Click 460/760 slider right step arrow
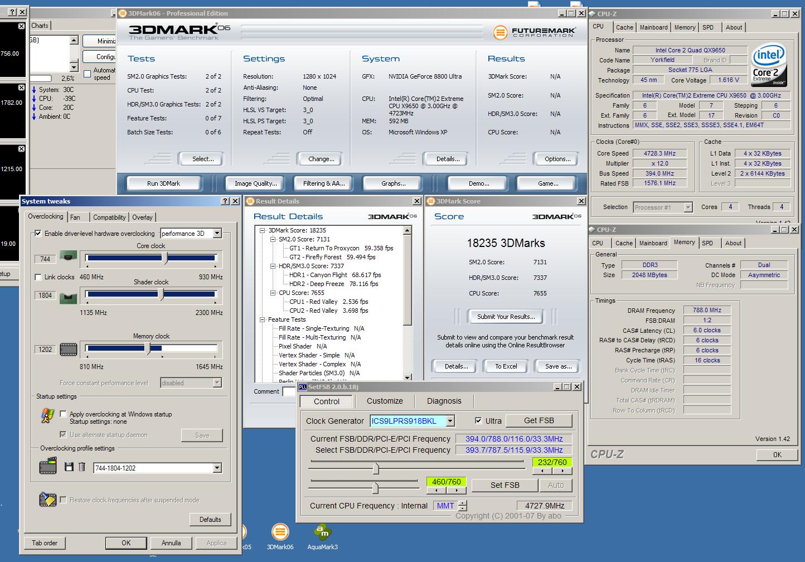Image resolution: width=805 pixels, height=562 pixels. click(457, 491)
